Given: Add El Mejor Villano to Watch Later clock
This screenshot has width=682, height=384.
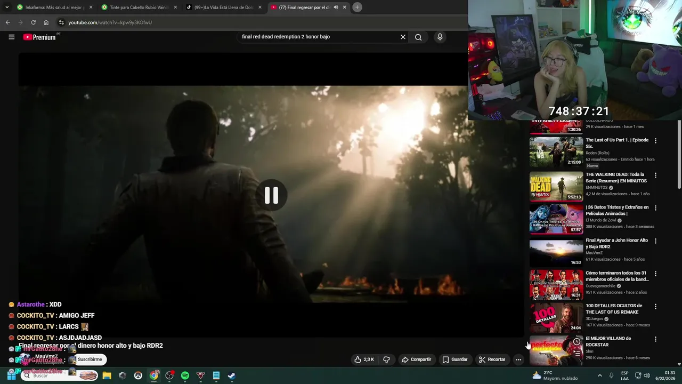Looking at the screenshot, I should (x=577, y=342).
